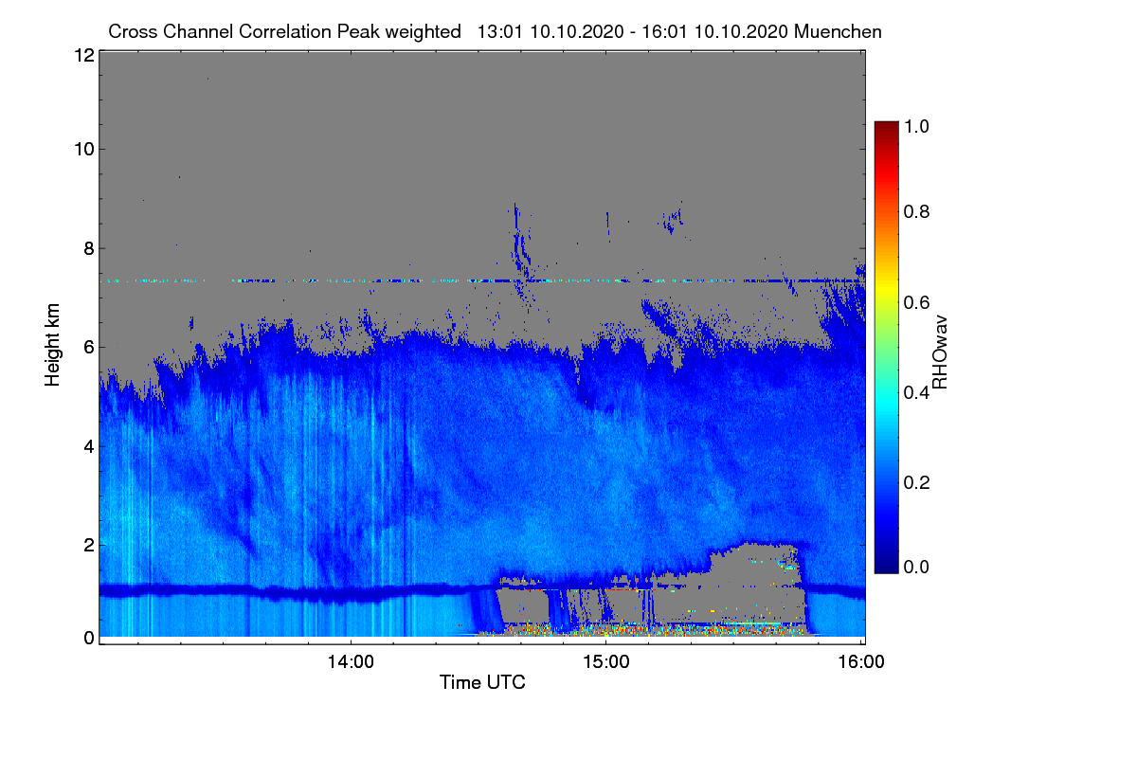This screenshot has height=758, width=1137.
Task: Click the height axis tick label '8'
Action: pyautogui.click(x=88, y=248)
